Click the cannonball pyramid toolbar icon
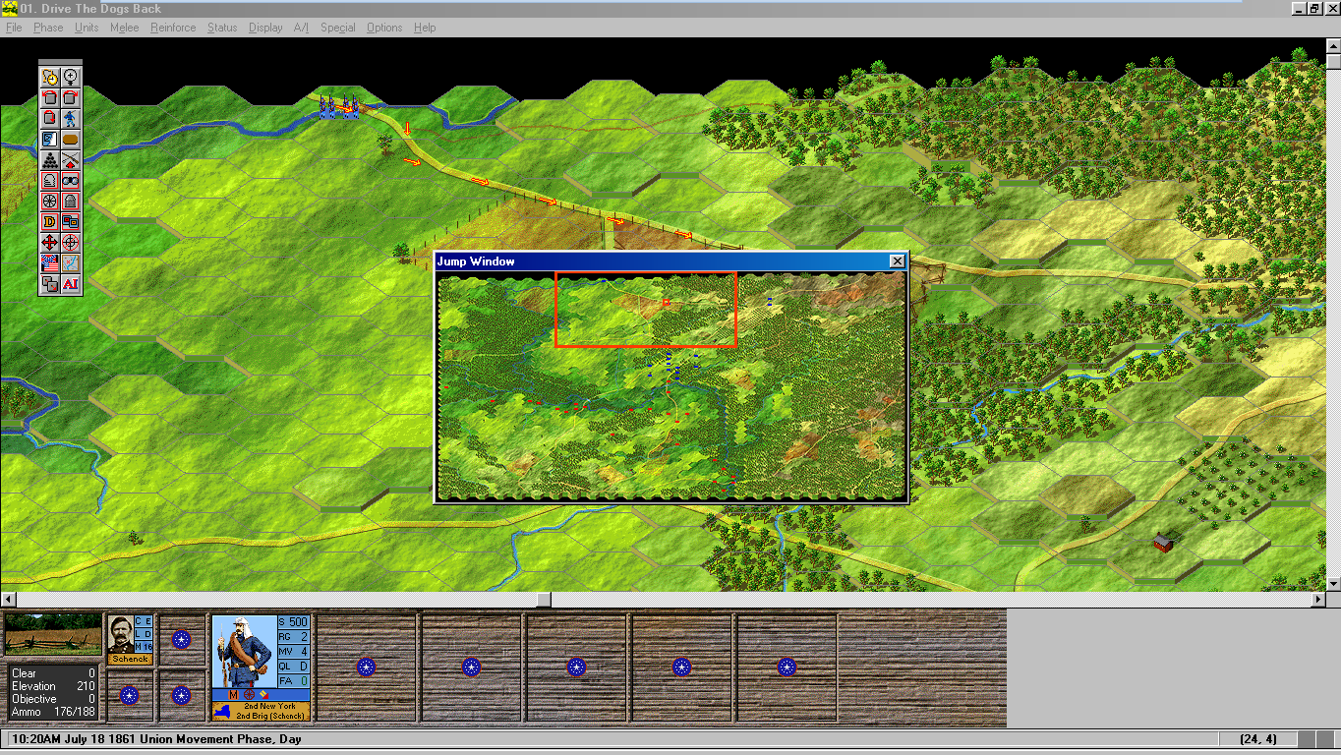The width and height of the screenshot is (1341, 755). pos(50,159)
